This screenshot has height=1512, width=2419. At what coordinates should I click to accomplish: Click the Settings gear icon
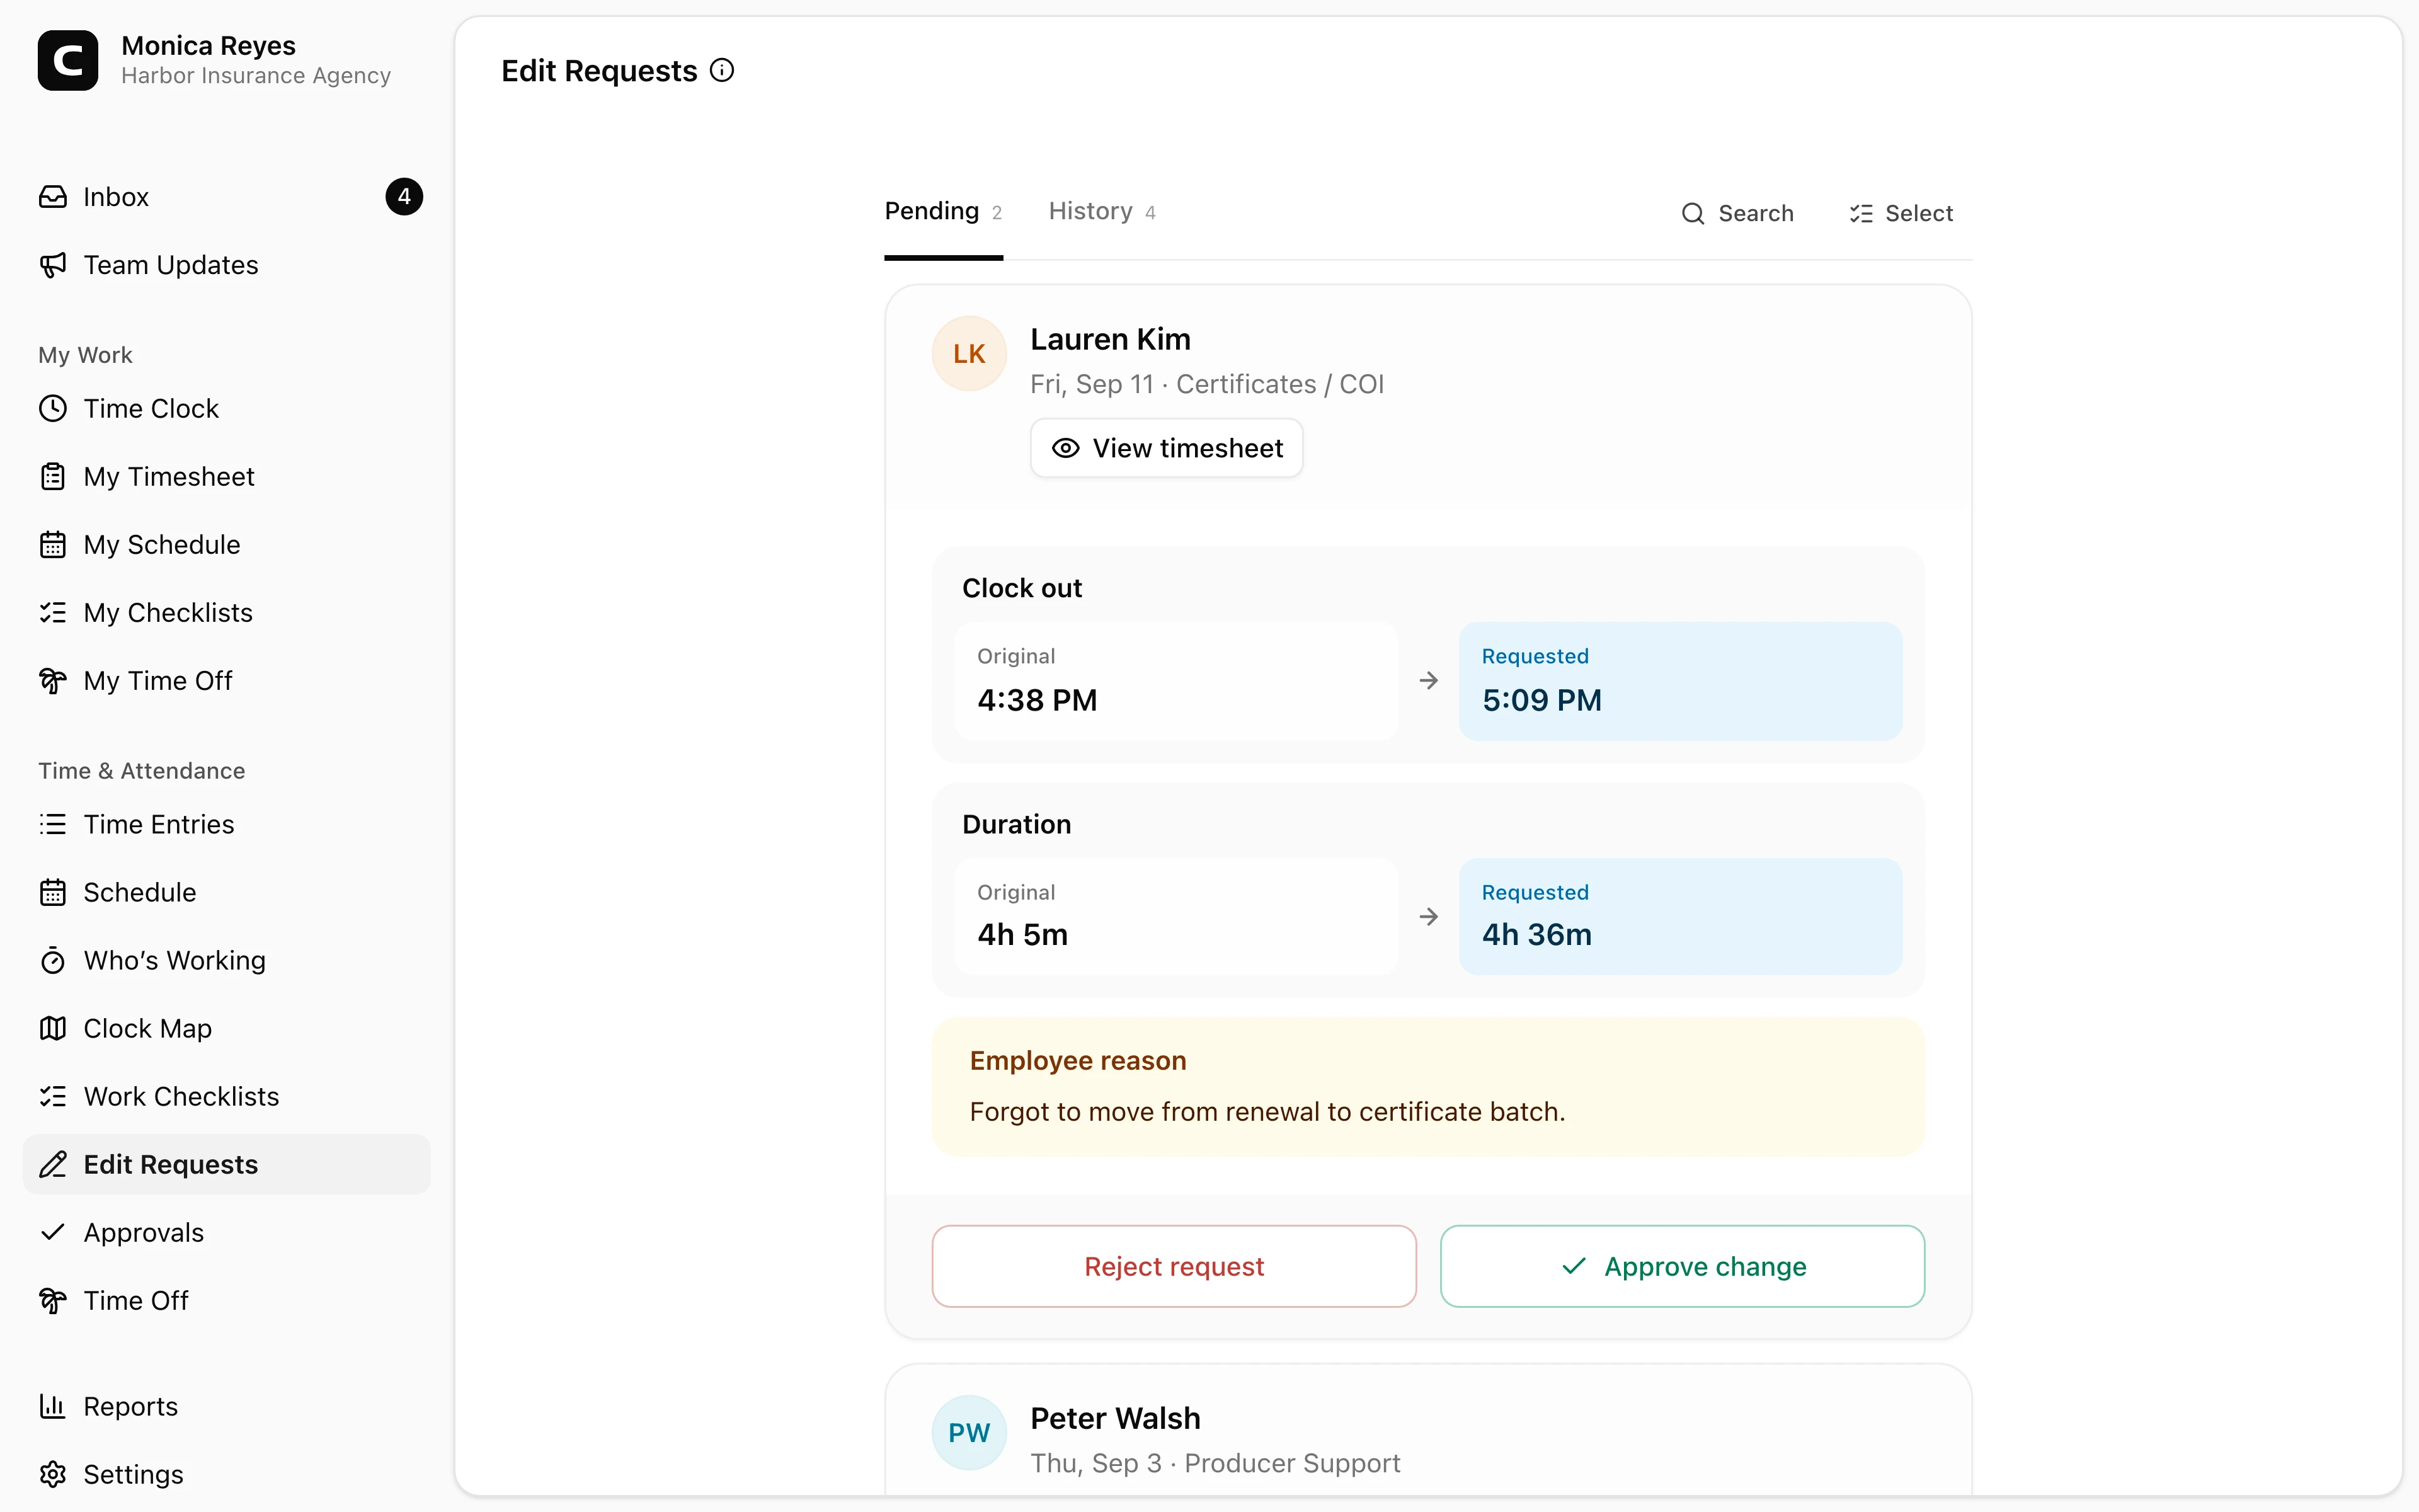pos(53,1475)
